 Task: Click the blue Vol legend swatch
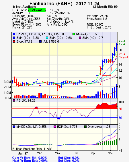click(x=40, y=41)
